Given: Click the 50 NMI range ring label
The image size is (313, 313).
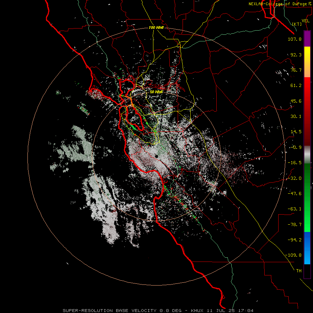Looking at the screenshot, I should point(156,92).
